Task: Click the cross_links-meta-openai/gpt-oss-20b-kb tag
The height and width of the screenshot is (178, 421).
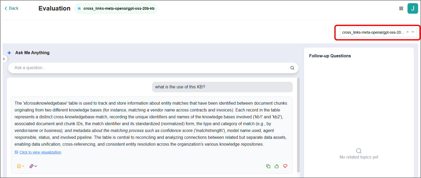Action: coord(116,8)
